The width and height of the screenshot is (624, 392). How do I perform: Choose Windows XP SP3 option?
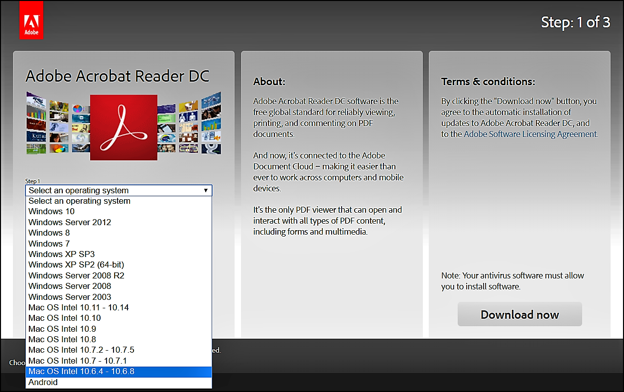point(119,254)
